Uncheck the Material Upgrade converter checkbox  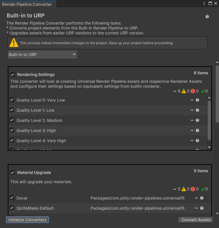tap(12, 173)
